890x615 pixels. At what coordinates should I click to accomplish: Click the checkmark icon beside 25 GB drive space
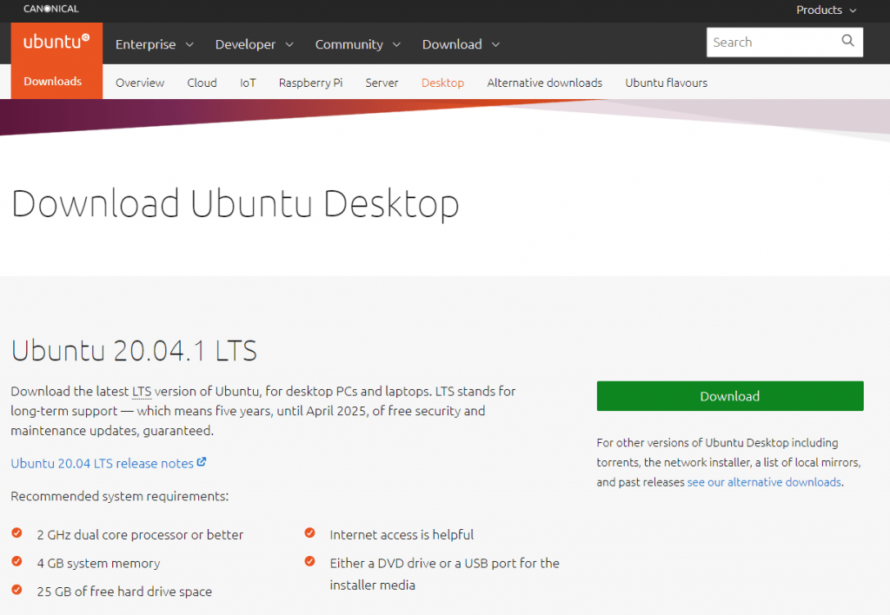(x=17, y=590)
